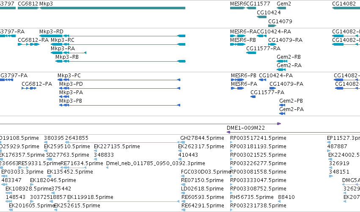Select the Dmel_neb_011785_0950_0392.3prime marker
The height and width of the screenshot is (212, 360).
click(x=107, y=168)
